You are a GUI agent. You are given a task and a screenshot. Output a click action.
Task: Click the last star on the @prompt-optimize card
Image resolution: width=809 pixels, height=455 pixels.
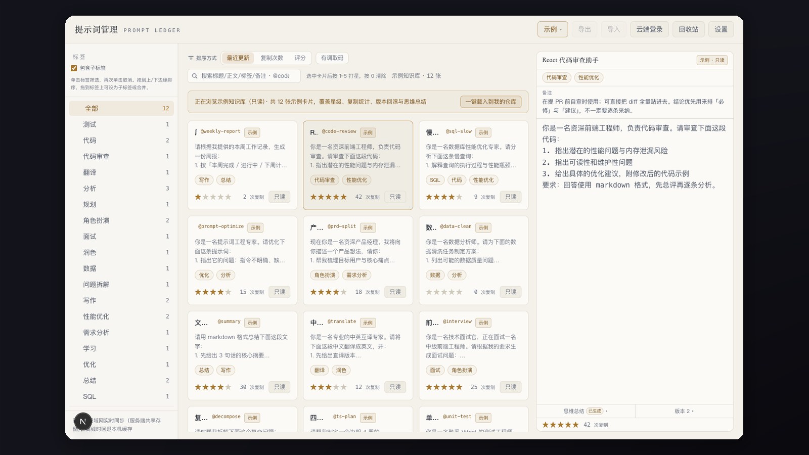[228, 292]
